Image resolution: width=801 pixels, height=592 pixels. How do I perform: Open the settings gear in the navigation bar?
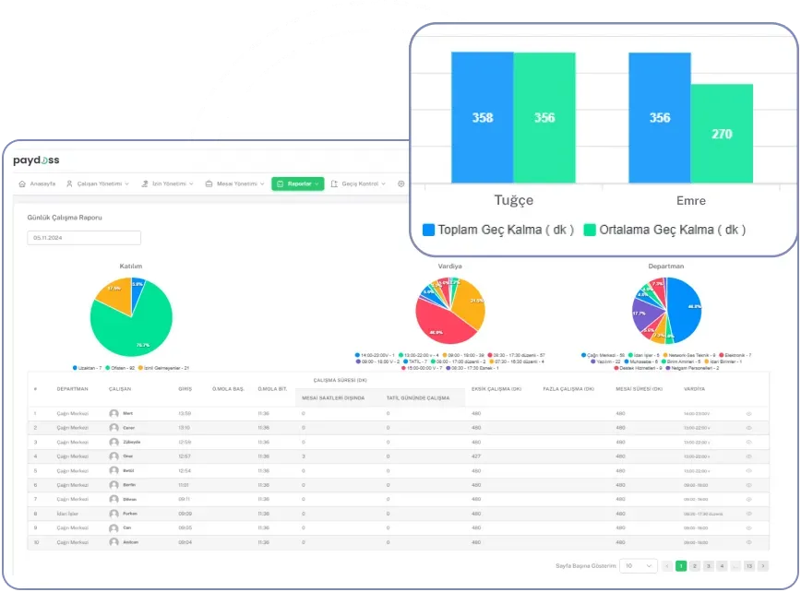(x=401, y=184)
